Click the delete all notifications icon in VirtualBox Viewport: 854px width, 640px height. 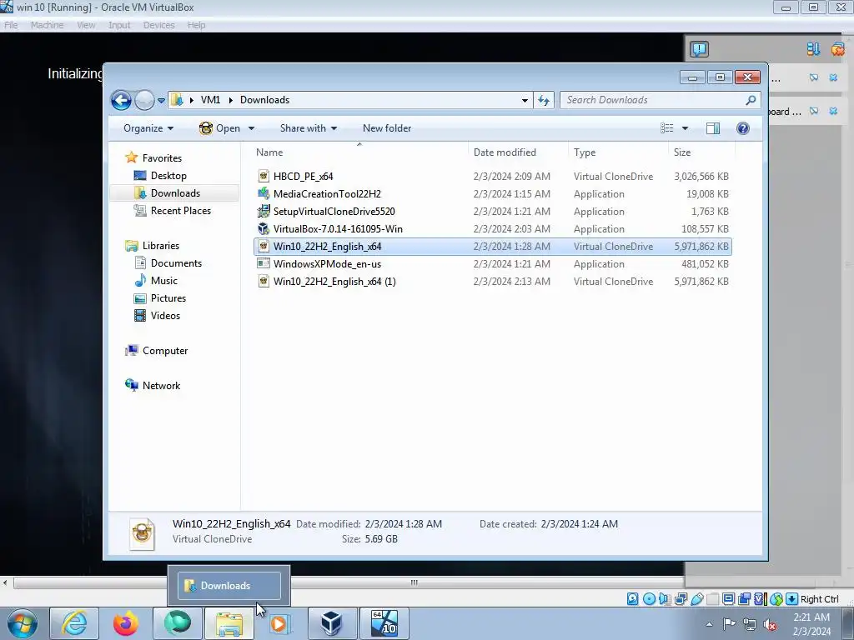coord(838,49)
